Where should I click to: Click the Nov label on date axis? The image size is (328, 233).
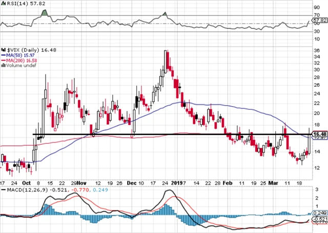tap(85, 182)
